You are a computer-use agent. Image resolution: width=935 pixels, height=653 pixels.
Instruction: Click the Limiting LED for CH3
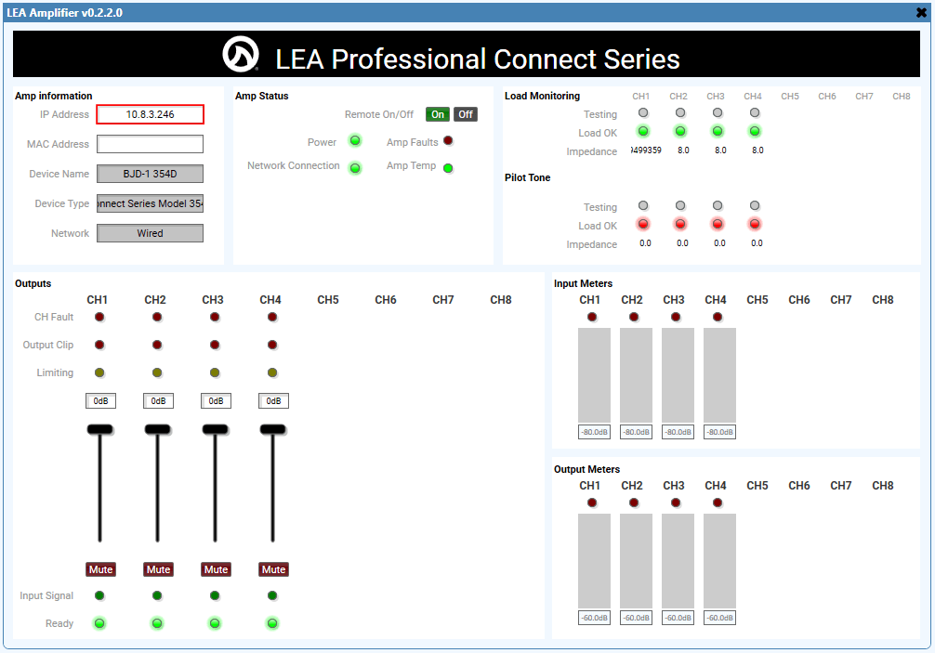[x=215, y=373]
